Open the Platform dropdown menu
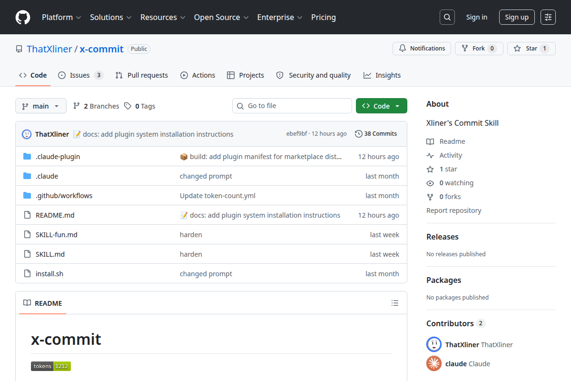 (61, 17)
